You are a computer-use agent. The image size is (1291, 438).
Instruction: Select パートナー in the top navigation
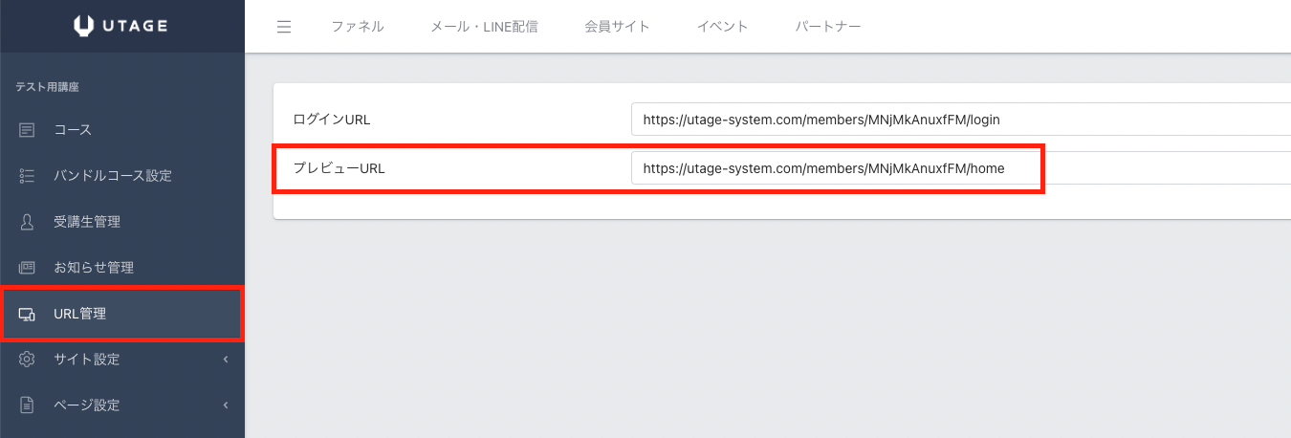coord(828,27)
